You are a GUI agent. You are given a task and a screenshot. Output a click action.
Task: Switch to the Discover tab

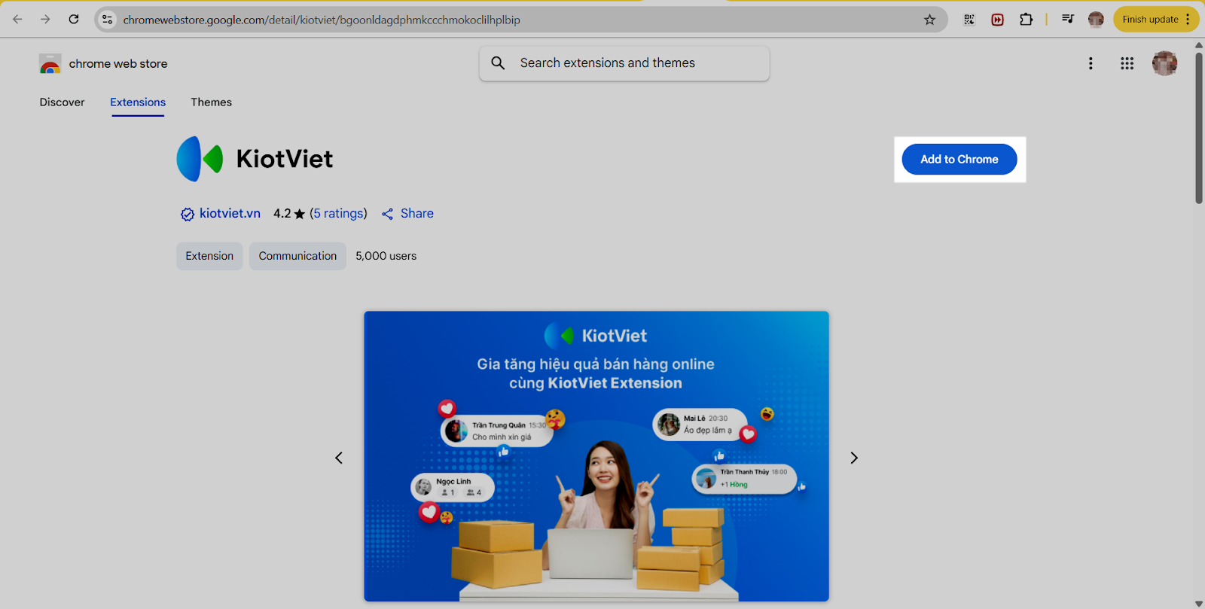coord(63,102)
